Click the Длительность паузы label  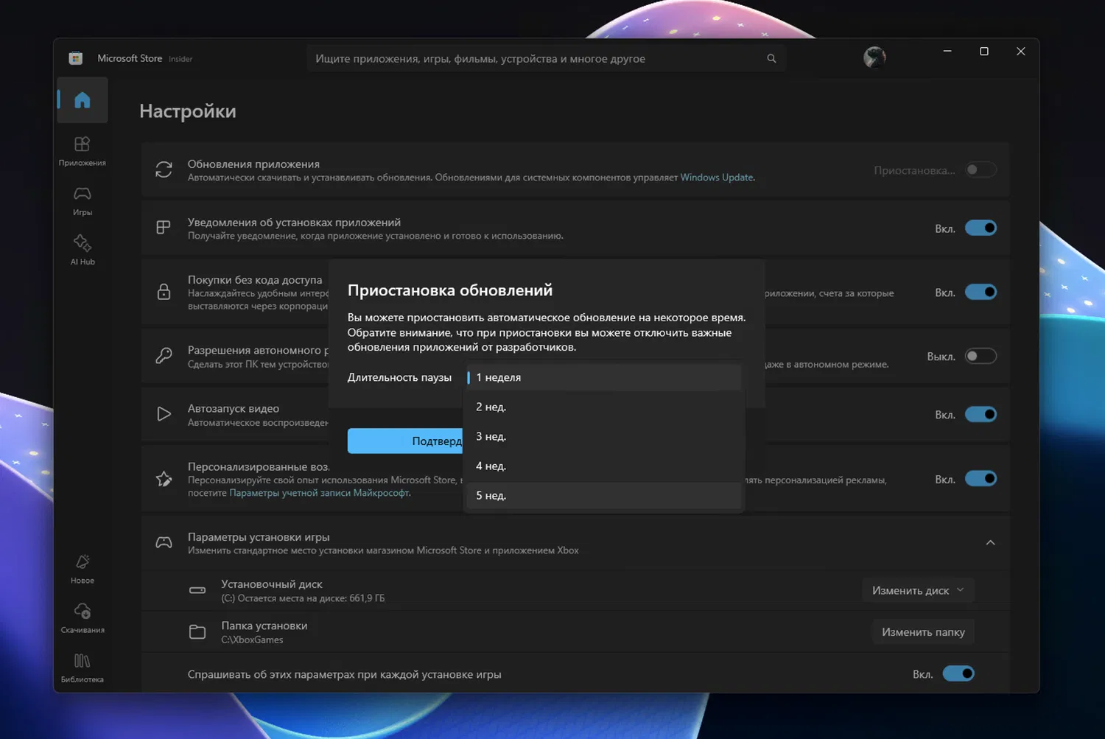(x=399, y=377)
